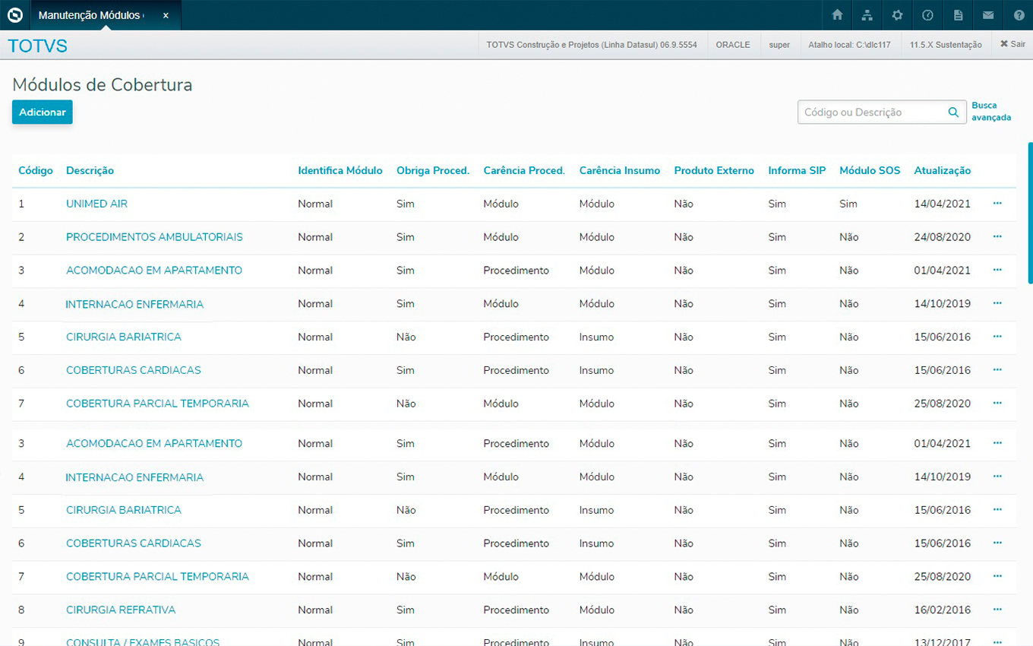Sort by the Atualização column header
This screenshot has height=646, width=1033.
pyautogui.click(x=942, y=171)
